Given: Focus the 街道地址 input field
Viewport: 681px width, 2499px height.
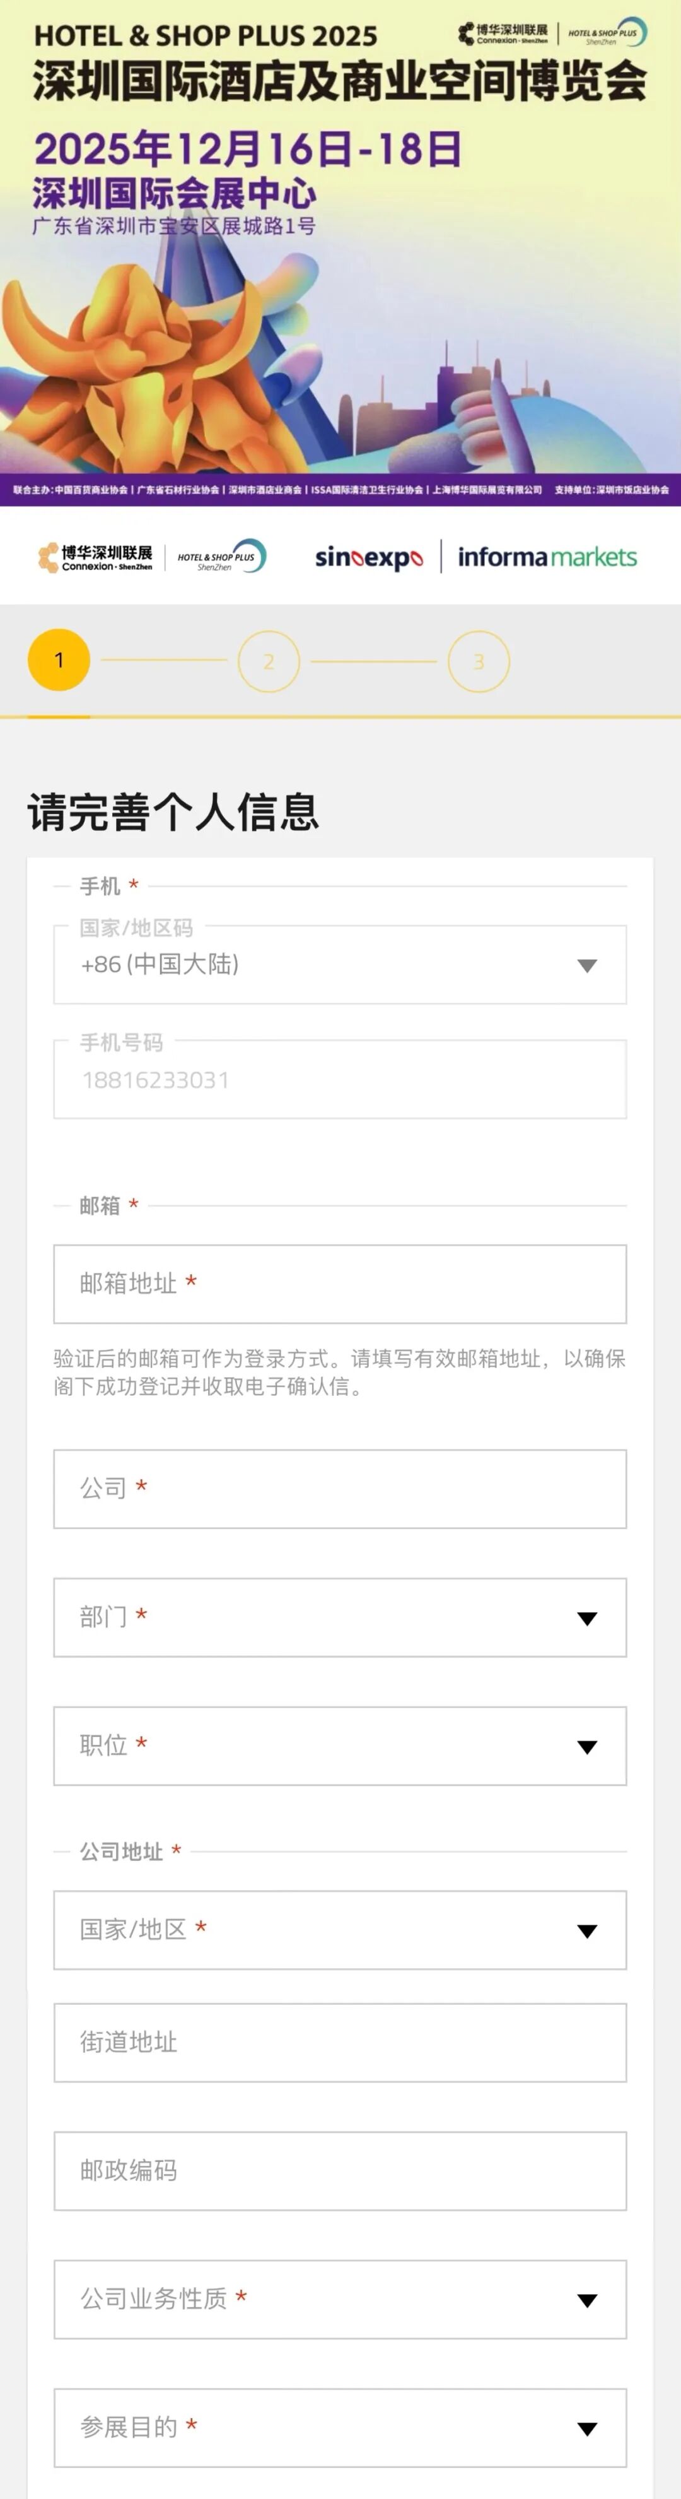Looking at the screenshot, I should coord(340,2042).
